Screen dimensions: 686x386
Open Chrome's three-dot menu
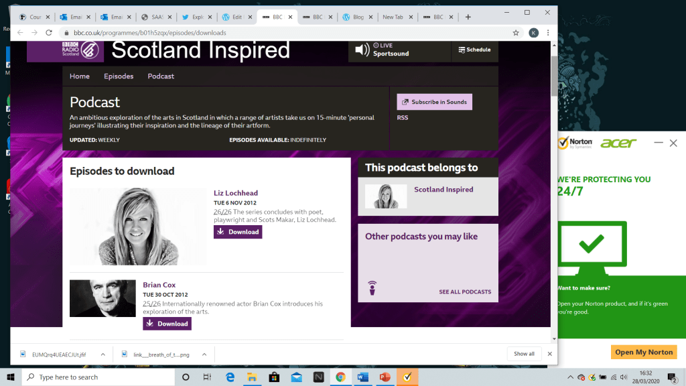548,32
